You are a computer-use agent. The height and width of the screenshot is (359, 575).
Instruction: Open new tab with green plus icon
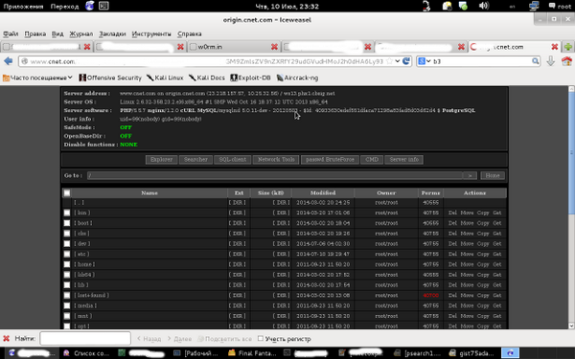pyautogui.click(x=567, y=47)
